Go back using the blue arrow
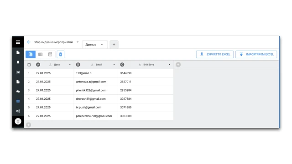The height and width of the screenshot is (164, 292). click(29, 42)
